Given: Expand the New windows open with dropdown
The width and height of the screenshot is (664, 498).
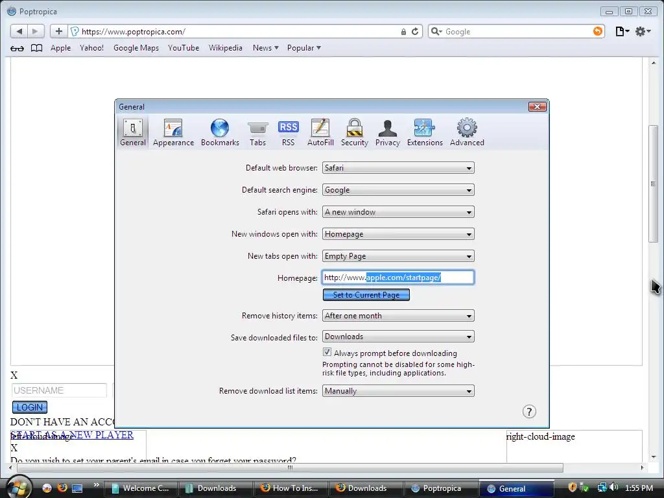Looking at the screenshot, I should [398, 234].
